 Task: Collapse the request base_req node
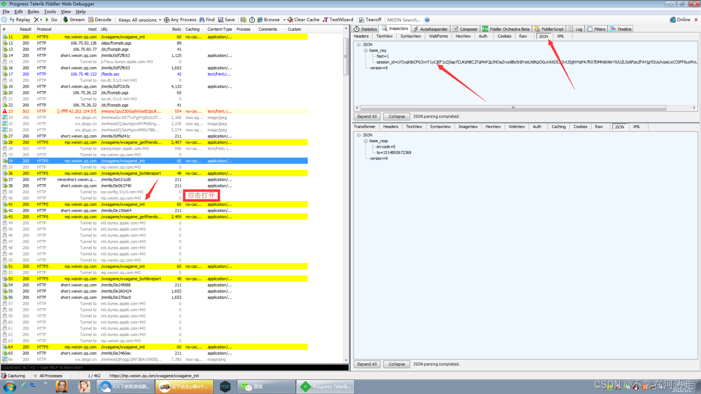[x=366, y=51]
